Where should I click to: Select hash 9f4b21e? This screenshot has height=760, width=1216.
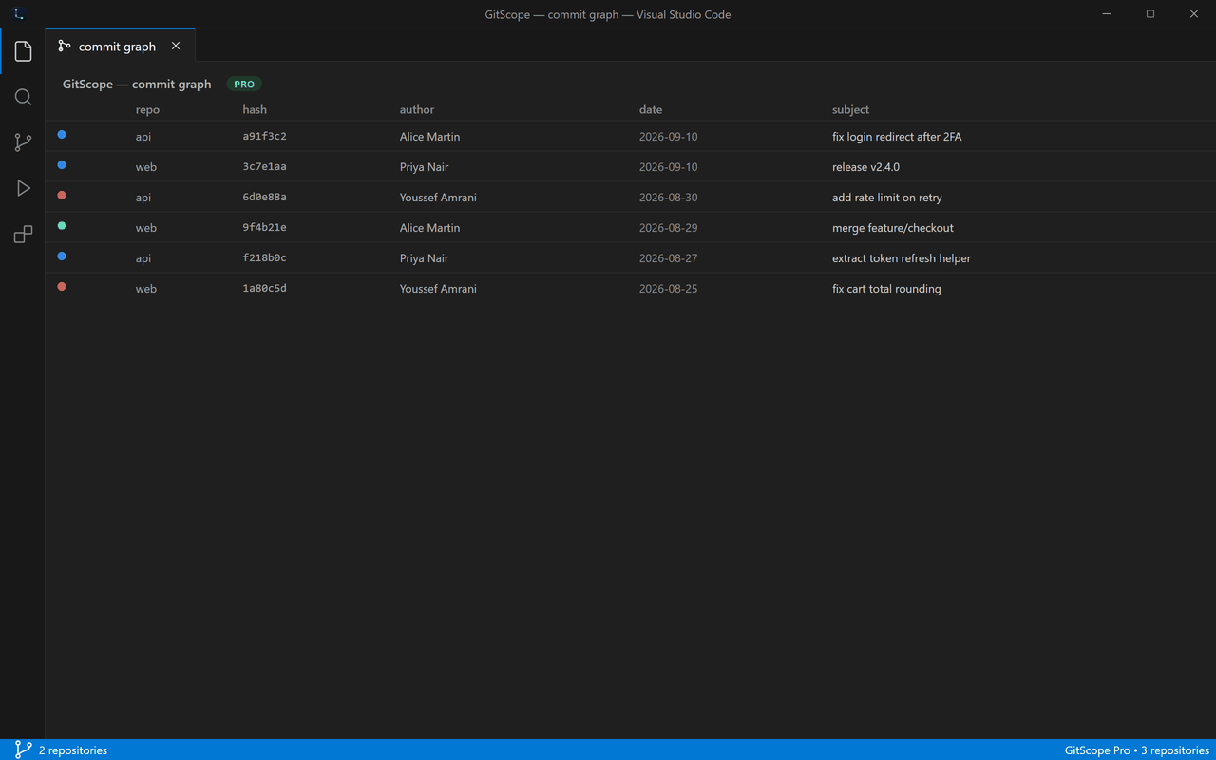click(x=264, y=228)
